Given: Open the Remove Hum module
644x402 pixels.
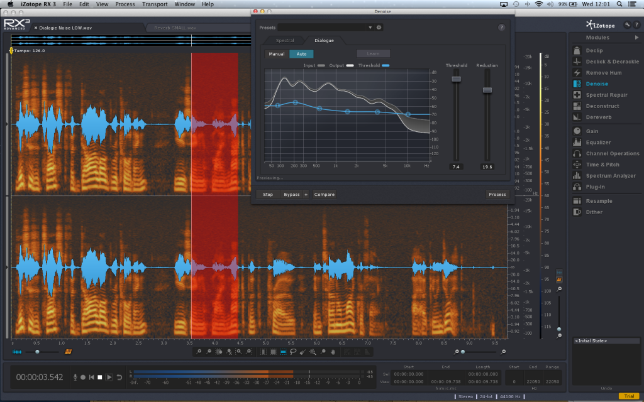Looking at the screenshot, I should coord(597,73).
